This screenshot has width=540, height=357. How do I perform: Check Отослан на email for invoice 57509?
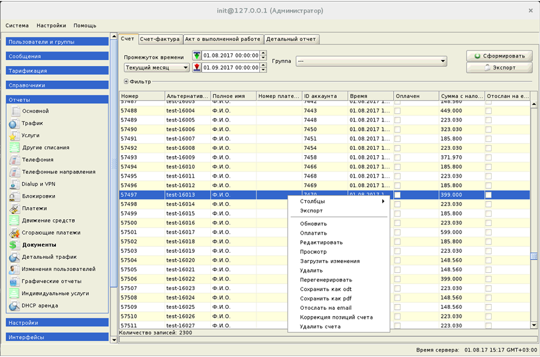(x=488, y=307)
